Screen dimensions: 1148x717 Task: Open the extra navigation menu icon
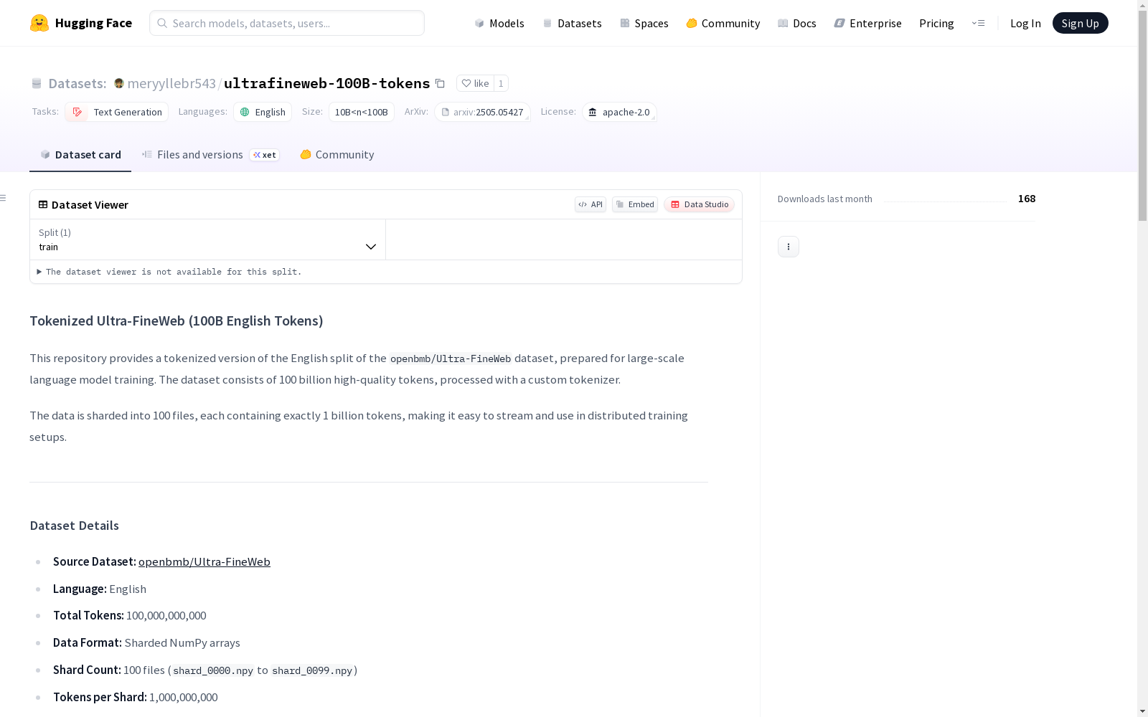click(x=978, y=23)
